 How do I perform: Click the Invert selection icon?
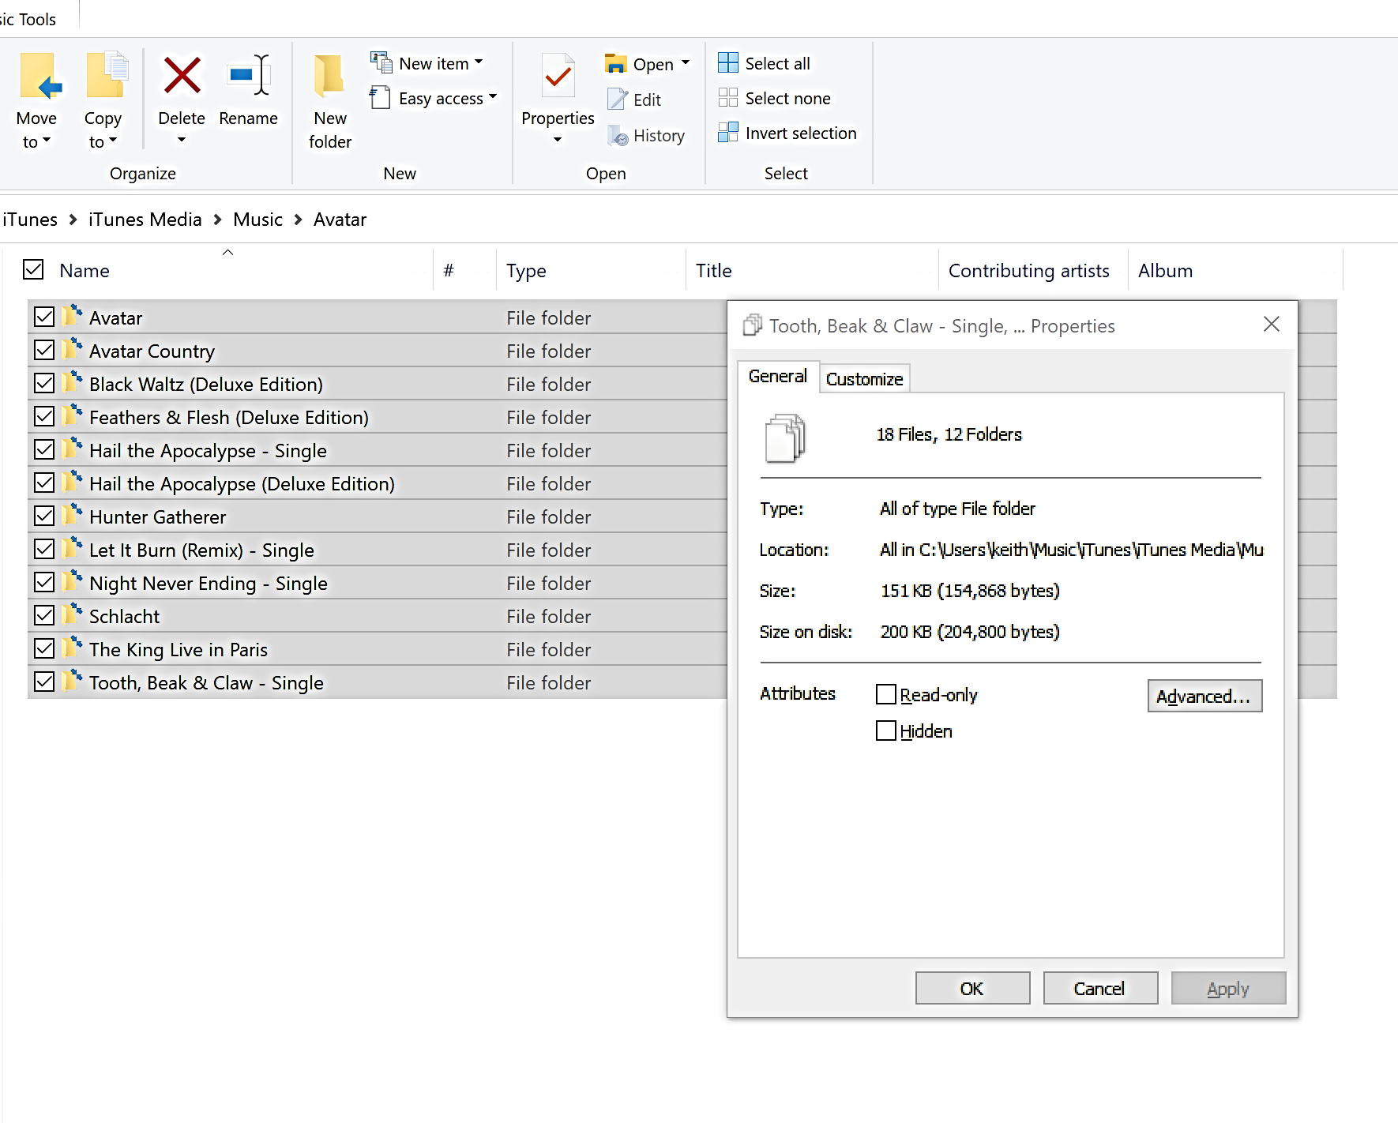[x=727, y=132]
